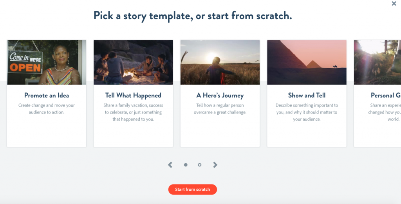Click the Show and Tell description text
Viewport: 401px width, 204px height.
307,112
